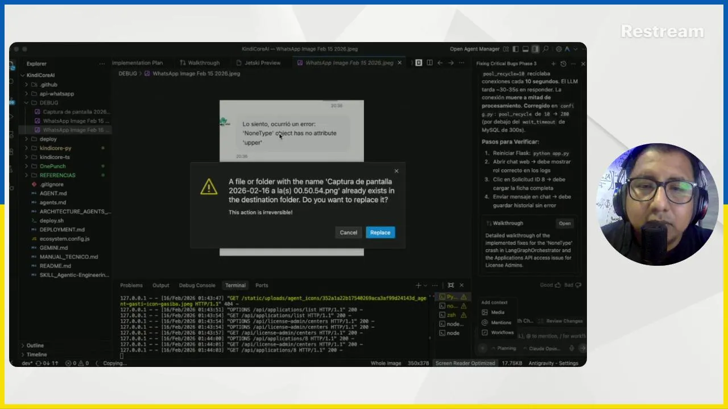Open new terminal profile dropdown arrow
Screen dimensions: 728x409
pyautogui.click(x=425, y=286)
